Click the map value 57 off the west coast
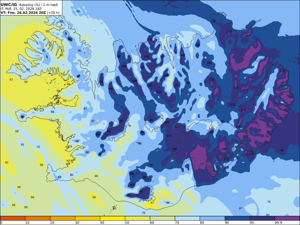300x225 pixels. (11, 79)
